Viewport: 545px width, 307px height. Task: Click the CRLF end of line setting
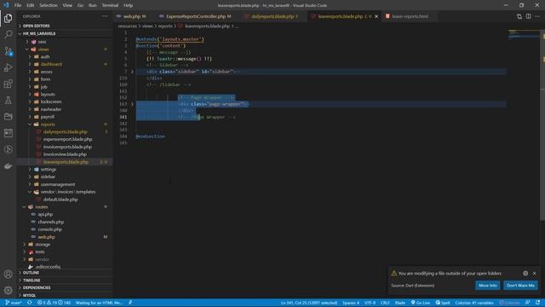pos(385,303)
